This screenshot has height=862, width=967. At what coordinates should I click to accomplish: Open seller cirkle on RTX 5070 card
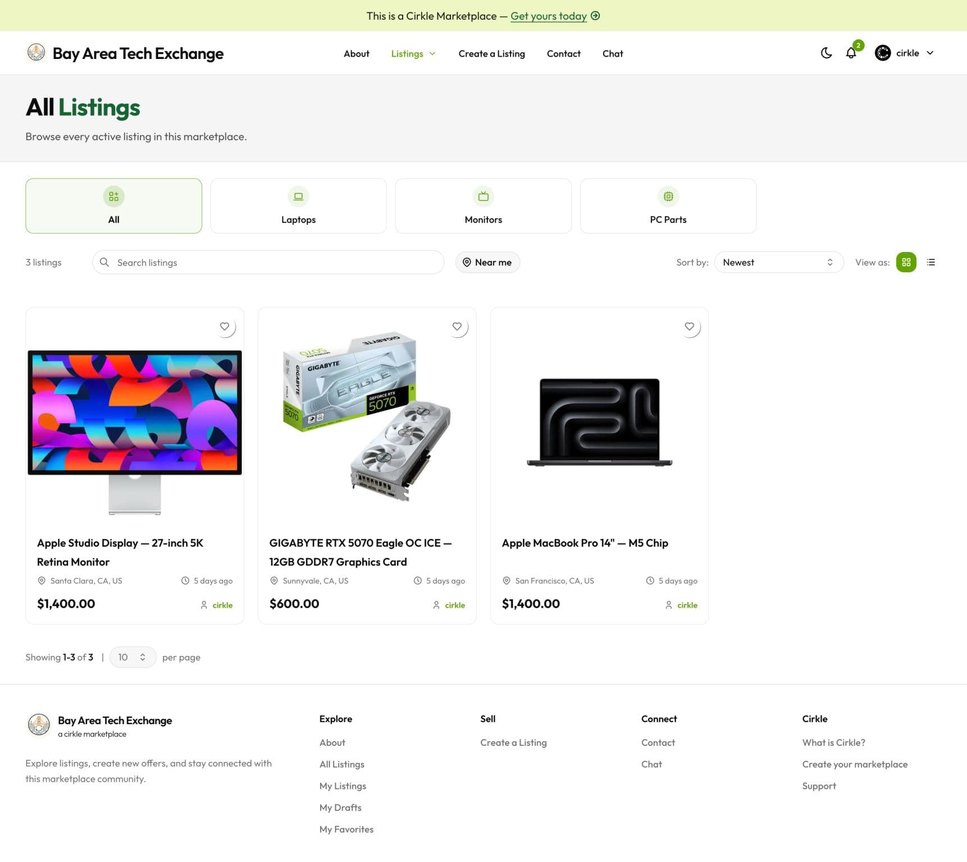coord(455,605)
